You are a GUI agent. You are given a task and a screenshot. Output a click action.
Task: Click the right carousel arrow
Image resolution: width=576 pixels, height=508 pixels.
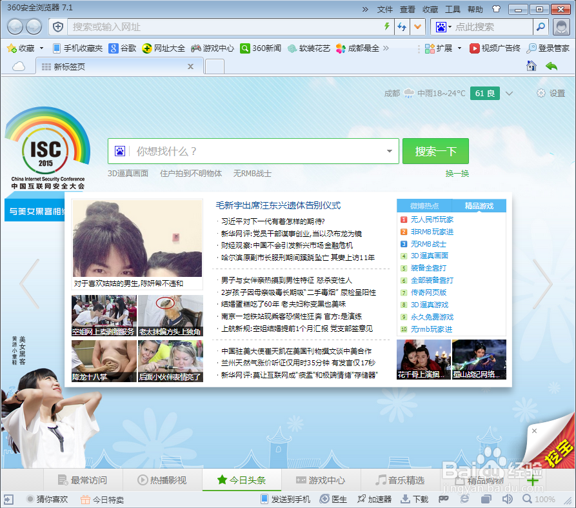pos(542,284)
